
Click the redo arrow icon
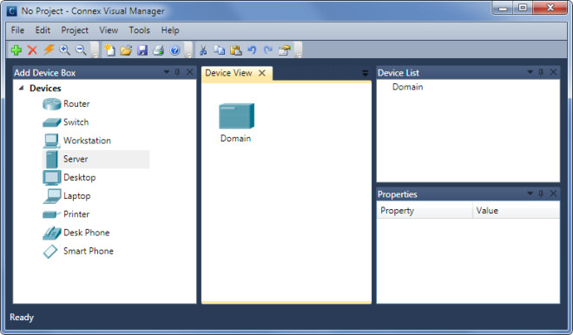(268, 50)
